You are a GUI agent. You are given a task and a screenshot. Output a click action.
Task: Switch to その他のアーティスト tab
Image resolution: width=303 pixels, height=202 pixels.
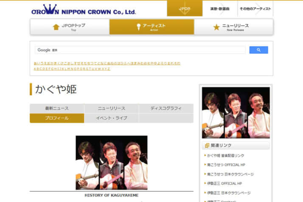tap(255, 9)
